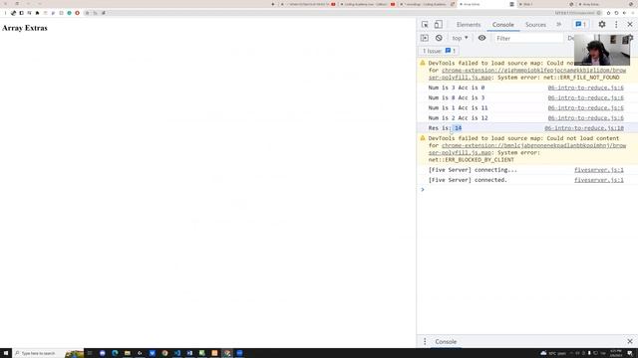Close the DevTools panel with the X
Screen dimensions: 638x358
click(630, 24)
